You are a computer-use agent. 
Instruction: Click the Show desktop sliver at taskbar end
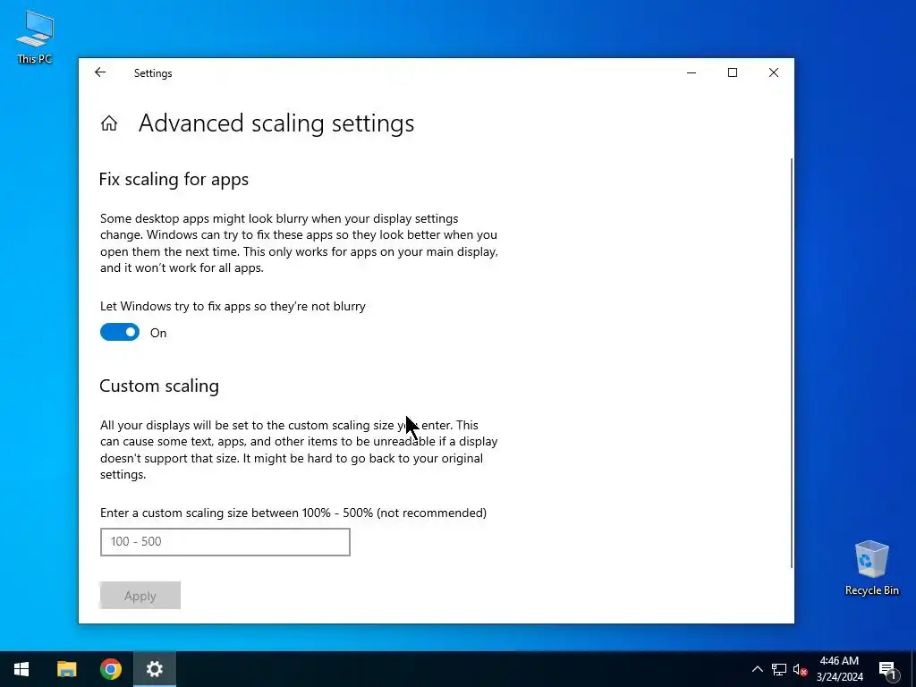913,669
